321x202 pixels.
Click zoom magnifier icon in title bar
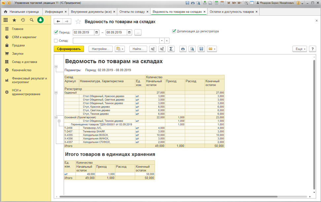246,3
